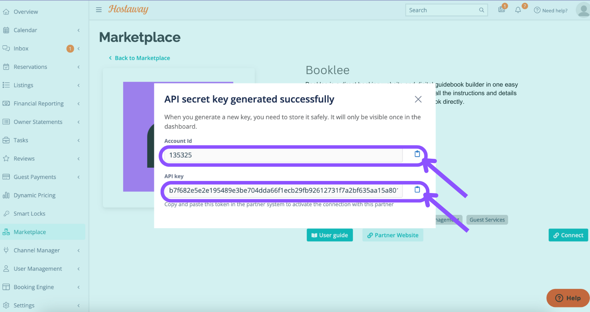The height and width of the screenshot is (312, 590).
Task: Click the Booklee heading text
Action: (x=327, y=70)
